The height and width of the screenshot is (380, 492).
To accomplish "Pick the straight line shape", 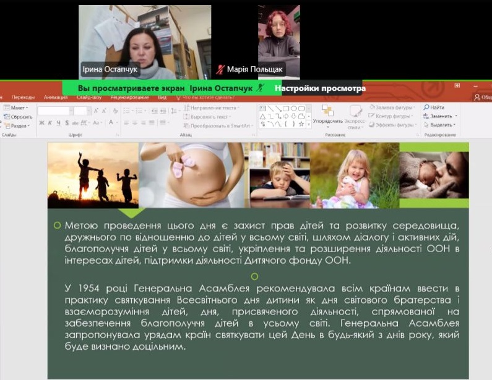I will point(271,108).
